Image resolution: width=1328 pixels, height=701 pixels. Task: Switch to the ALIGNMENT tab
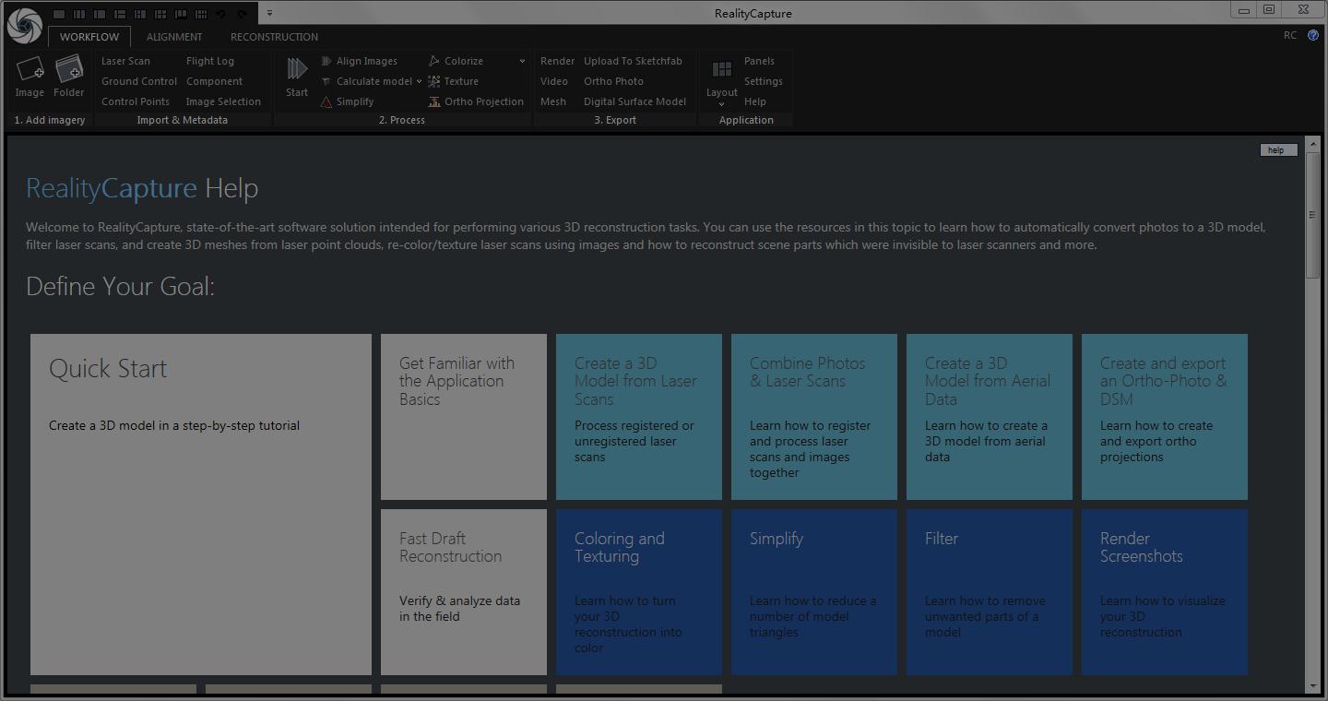(x=174, y=37)
